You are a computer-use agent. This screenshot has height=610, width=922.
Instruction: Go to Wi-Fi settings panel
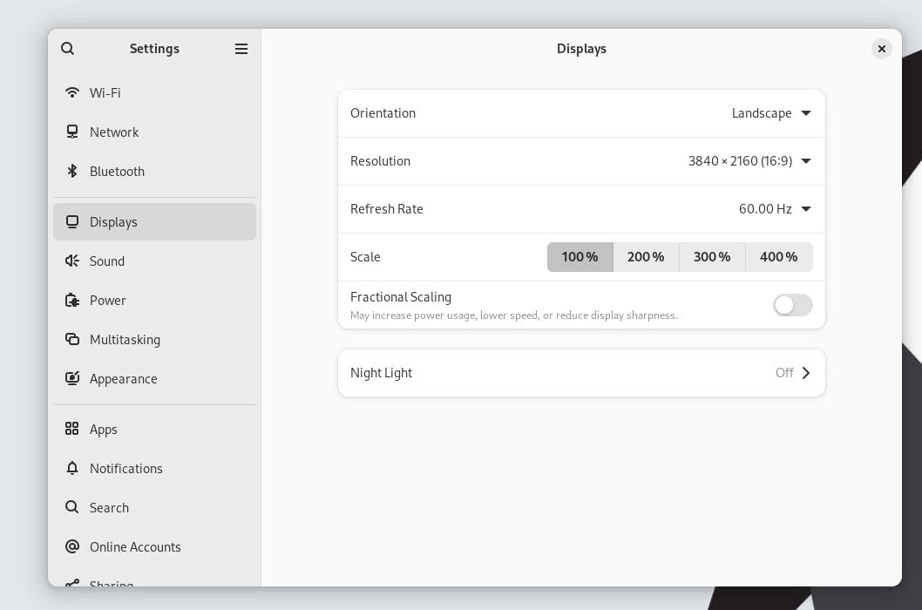(154, 93)
